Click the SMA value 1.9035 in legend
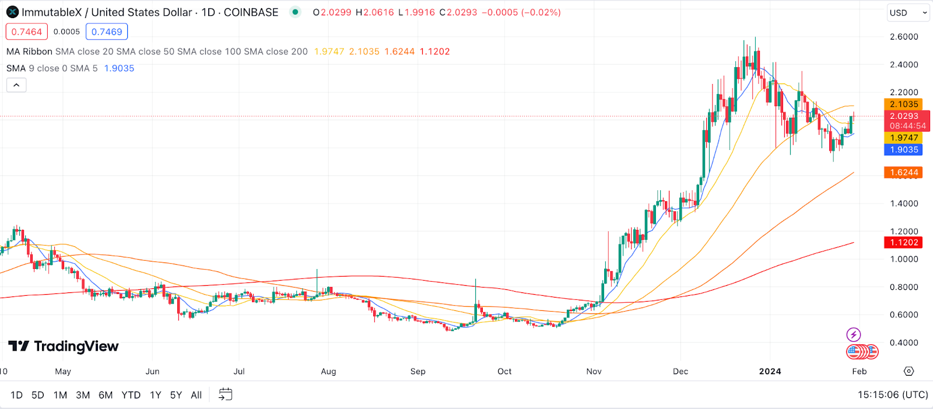The width and height of the screenshot is (933, 409). point(119,68)
